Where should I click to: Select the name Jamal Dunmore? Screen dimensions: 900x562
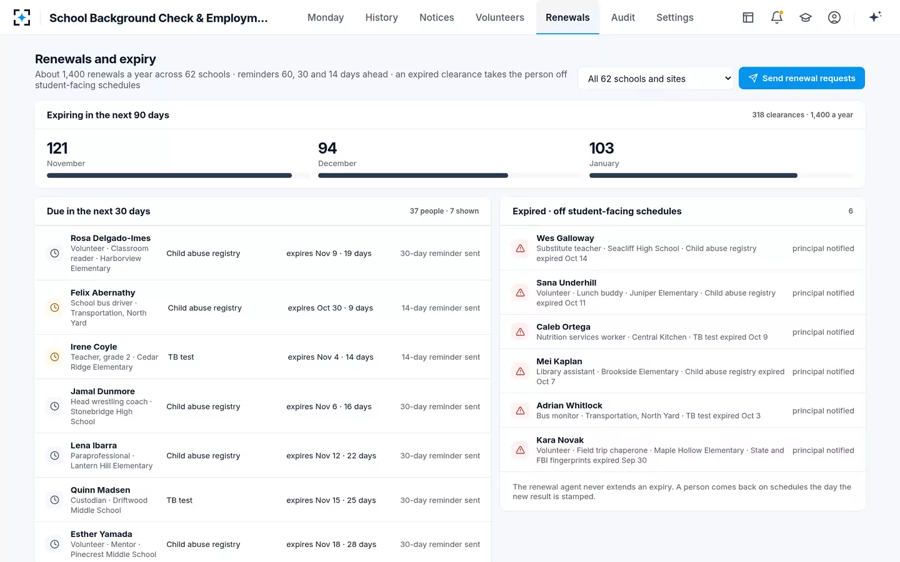[102, 391]
